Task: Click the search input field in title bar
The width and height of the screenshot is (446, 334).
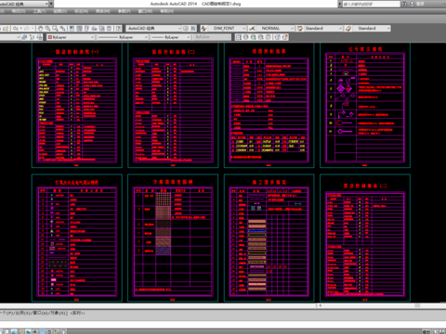Action: point(371,4)
